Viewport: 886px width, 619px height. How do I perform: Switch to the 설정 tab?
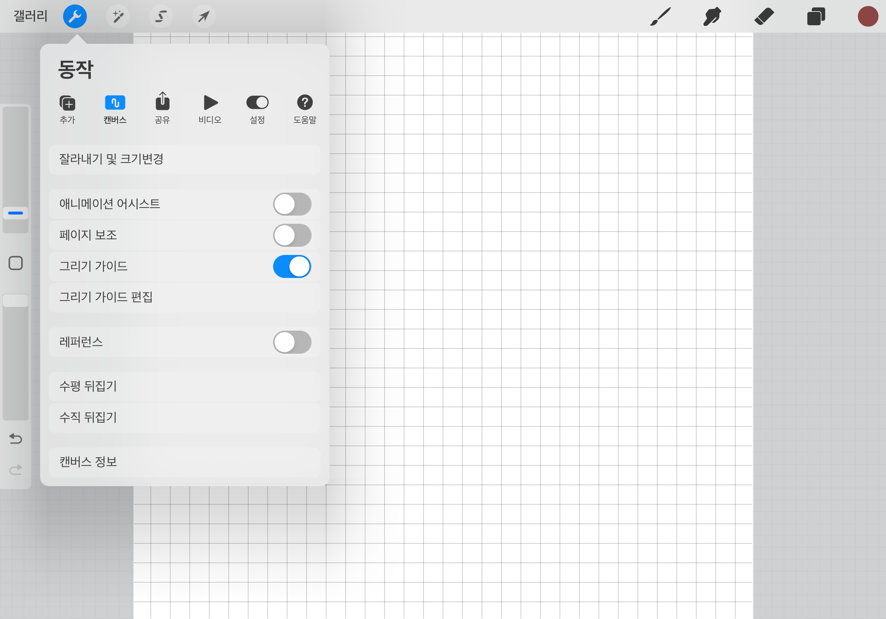pyautogui.click(x=257, y=109)
